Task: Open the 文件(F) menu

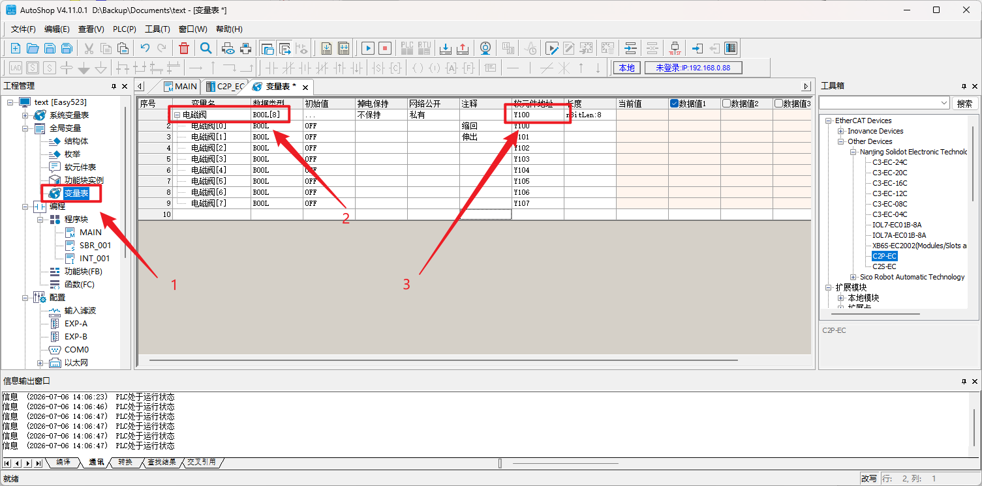Action: click(x=23, y=29)
